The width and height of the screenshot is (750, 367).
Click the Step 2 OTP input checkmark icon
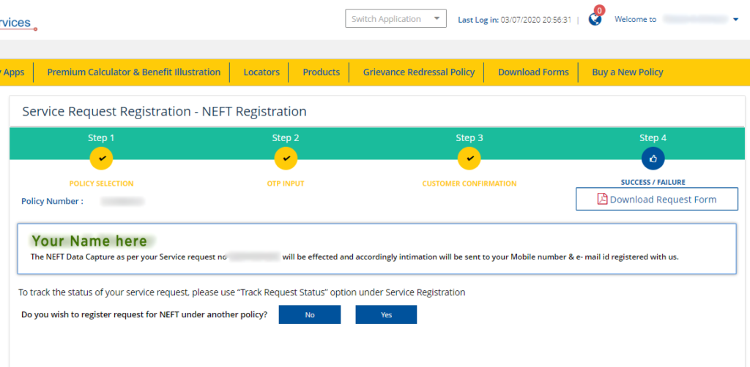point(286,158)
